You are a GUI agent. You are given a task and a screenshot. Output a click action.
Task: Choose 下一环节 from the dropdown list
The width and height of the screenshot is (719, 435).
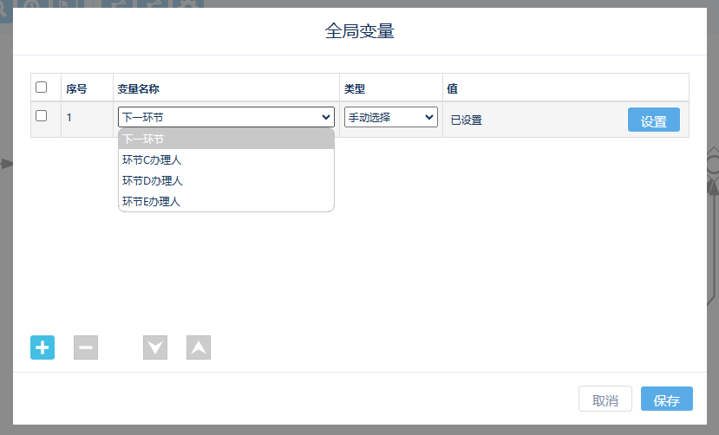[x=226, y=139]
